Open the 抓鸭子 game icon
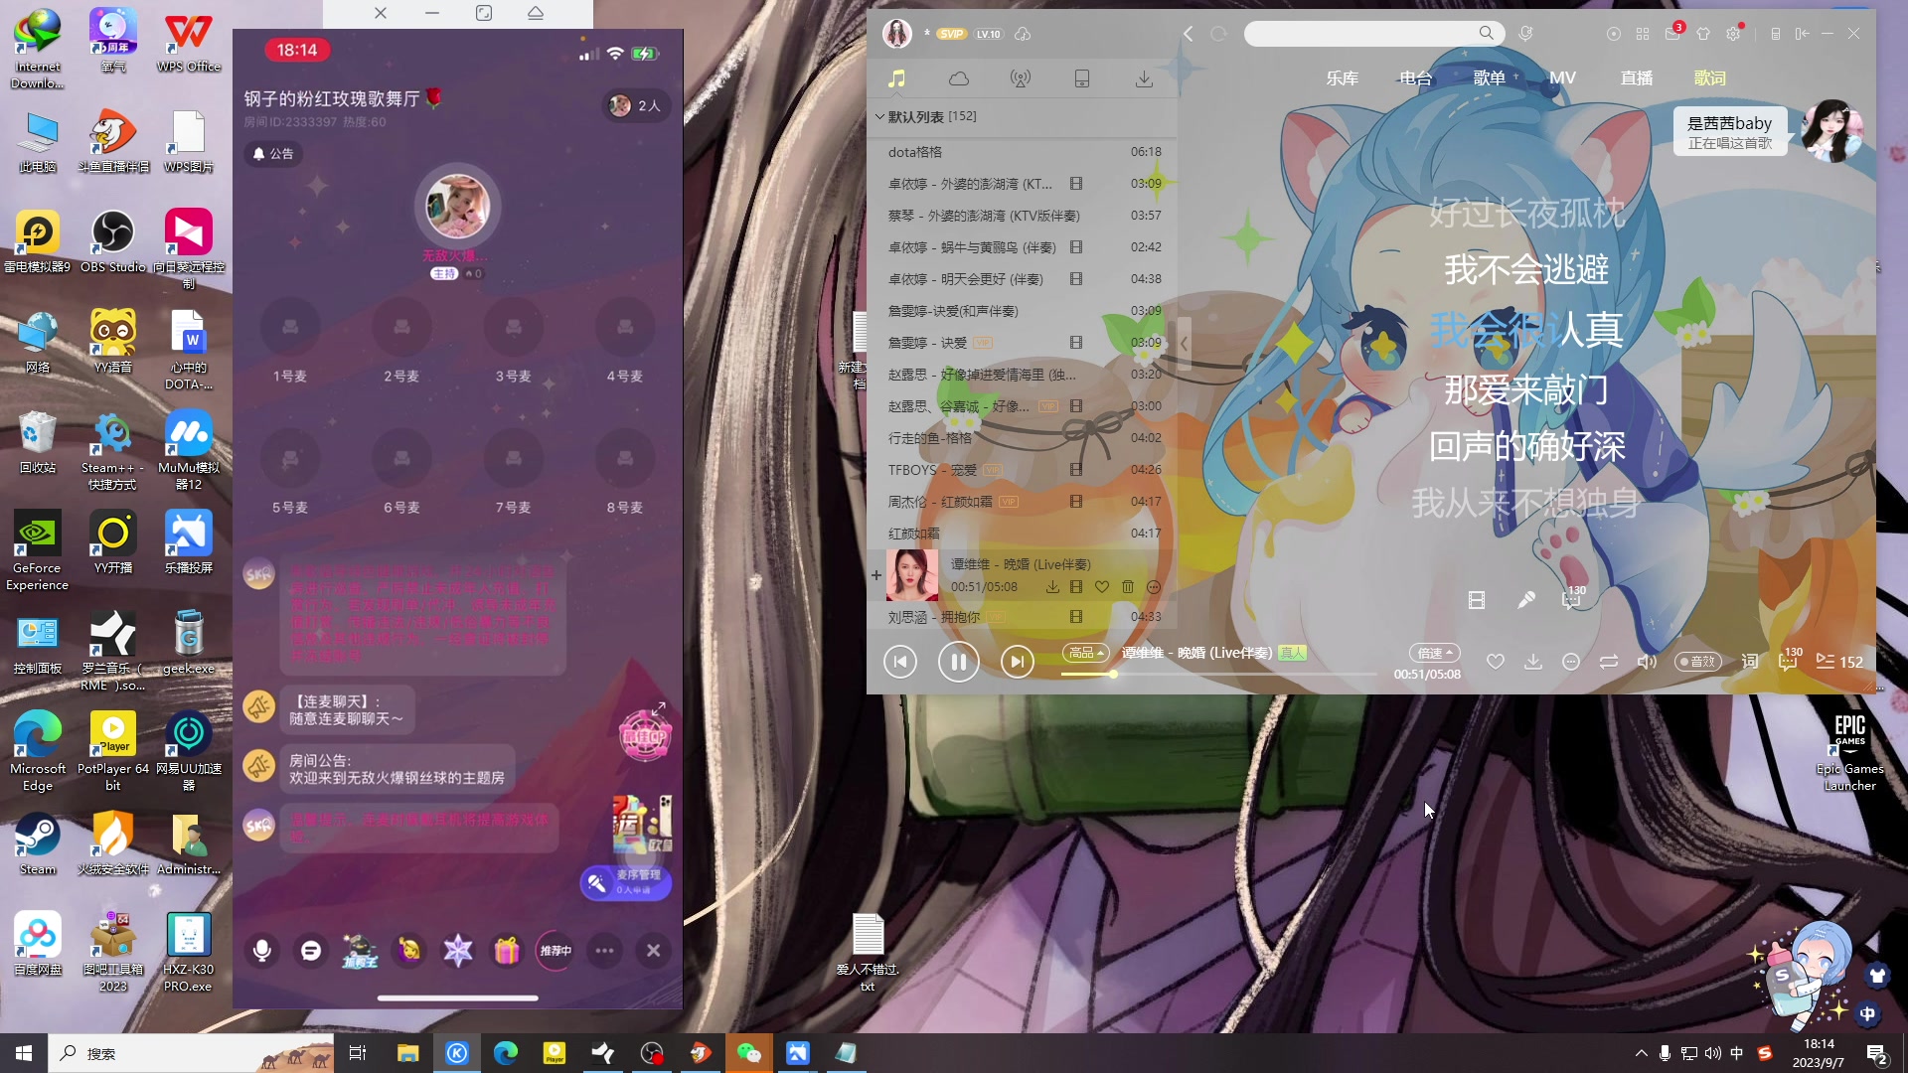 click(360, 951)
